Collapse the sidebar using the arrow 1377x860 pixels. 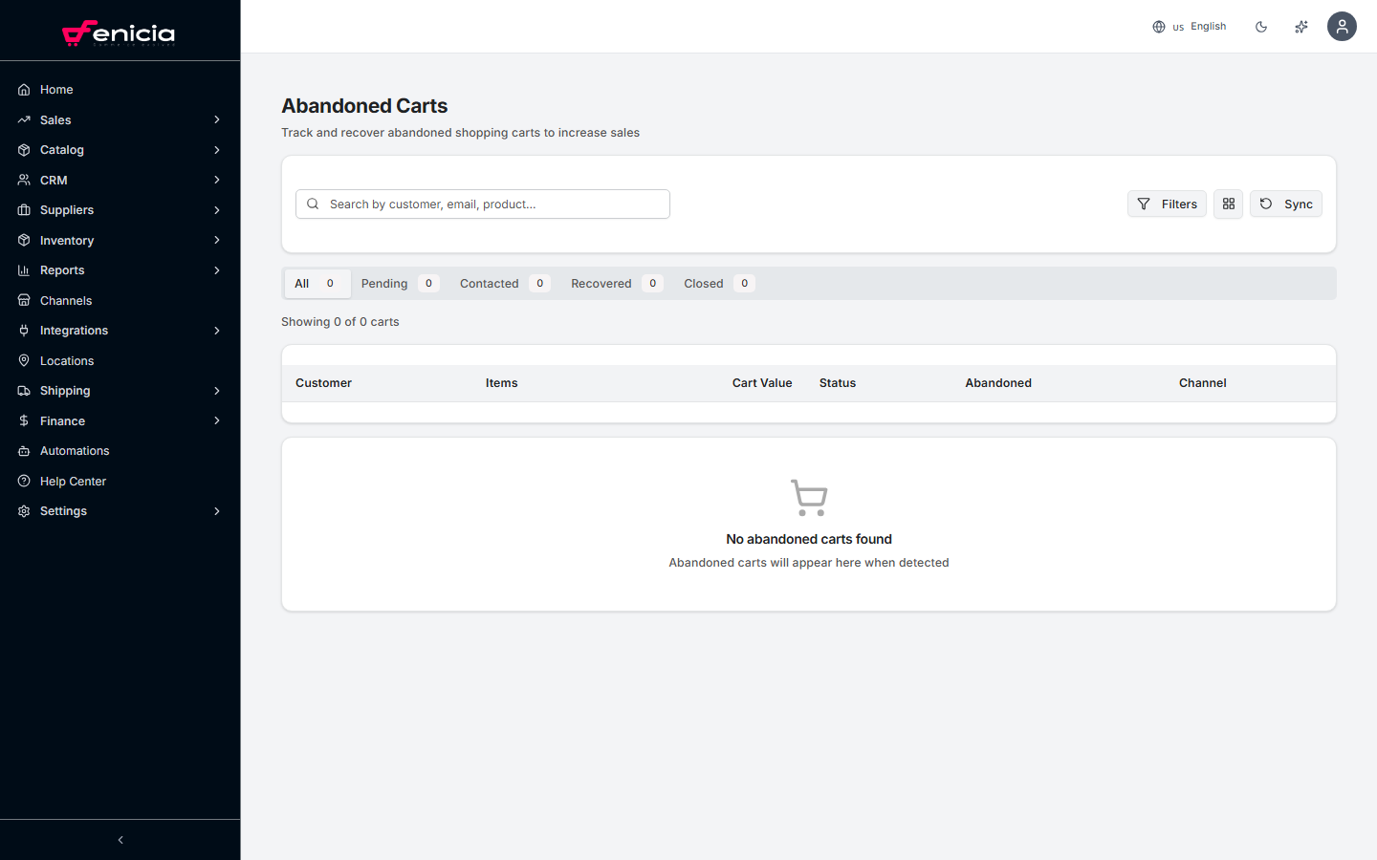[120, 839]
